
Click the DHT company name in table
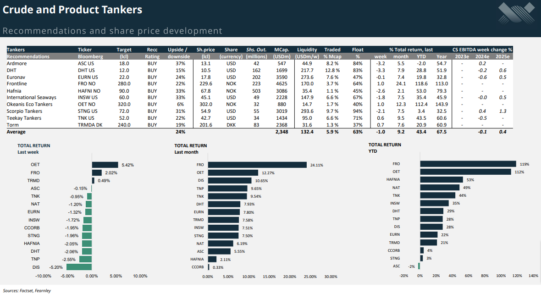[x=11, y=70]
